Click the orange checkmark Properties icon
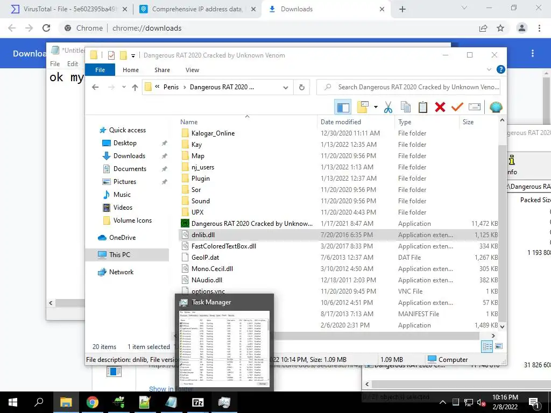This screenshot has height=413, width=551. tap(457, 107)
